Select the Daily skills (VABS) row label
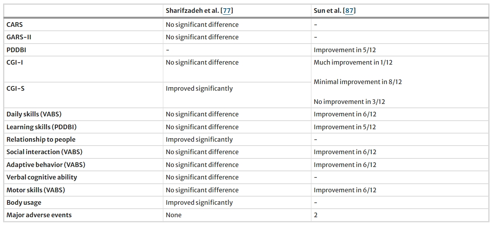This screenshot has width=493, height=225. [34, 114]
